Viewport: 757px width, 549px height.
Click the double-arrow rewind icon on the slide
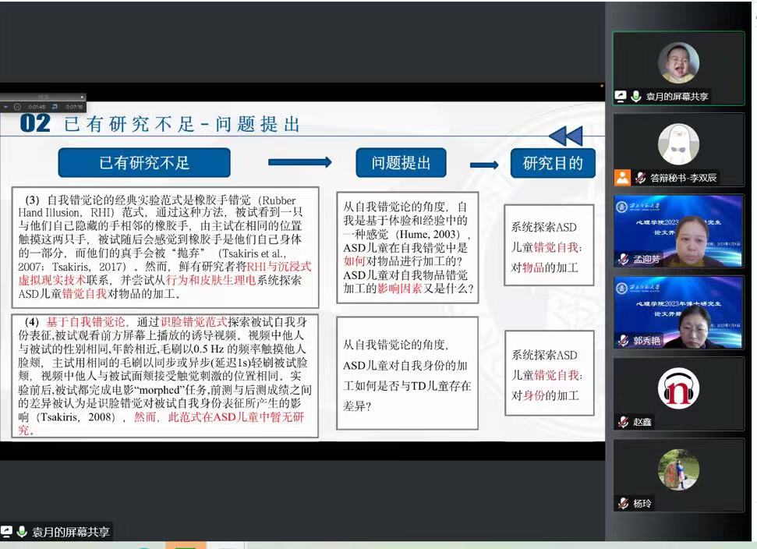point(565,136)
